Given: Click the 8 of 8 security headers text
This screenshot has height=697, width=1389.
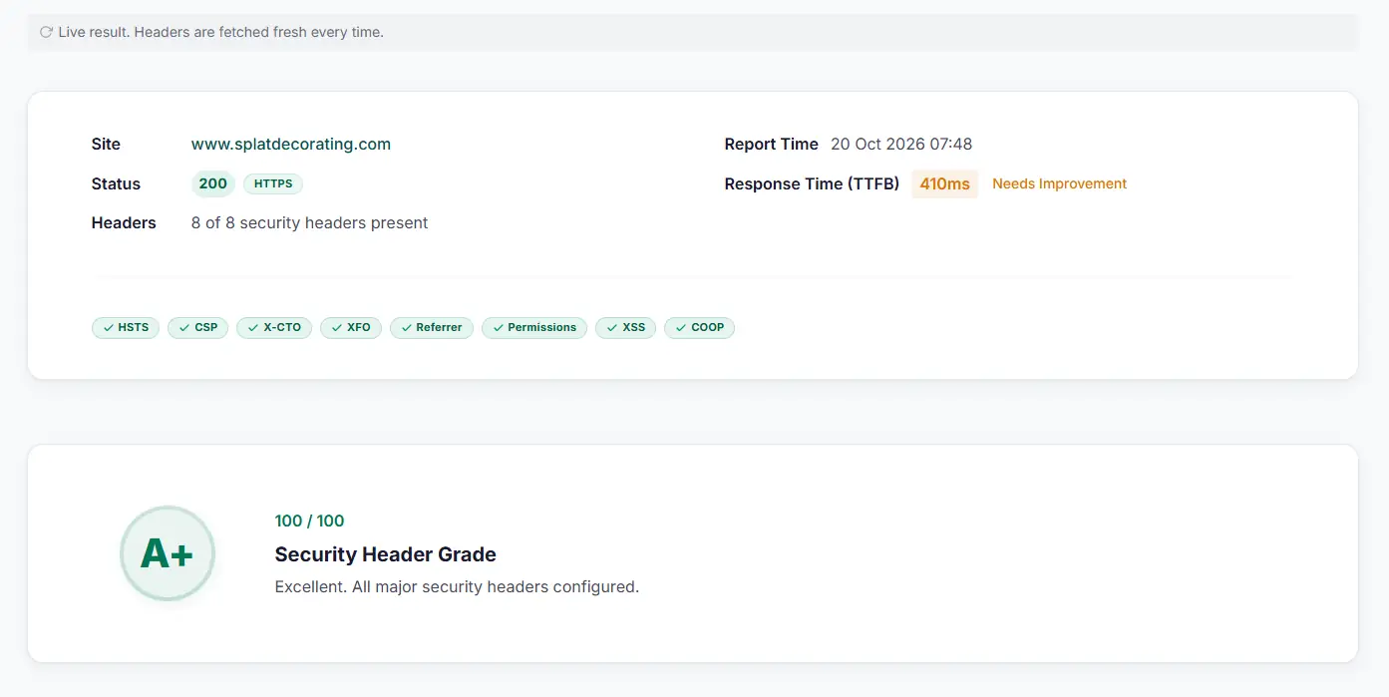Looking at the screenshot, I should coord(309,222).
